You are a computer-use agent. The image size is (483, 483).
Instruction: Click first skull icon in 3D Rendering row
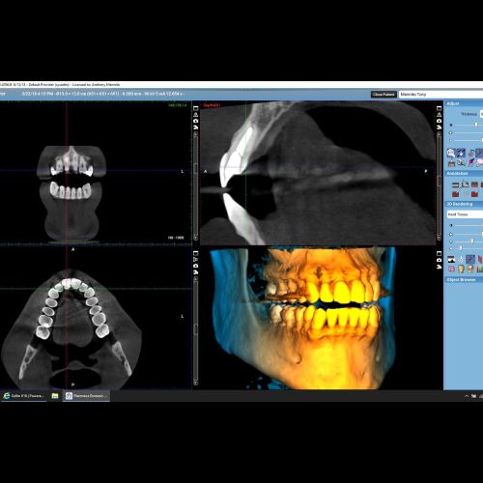461,270
